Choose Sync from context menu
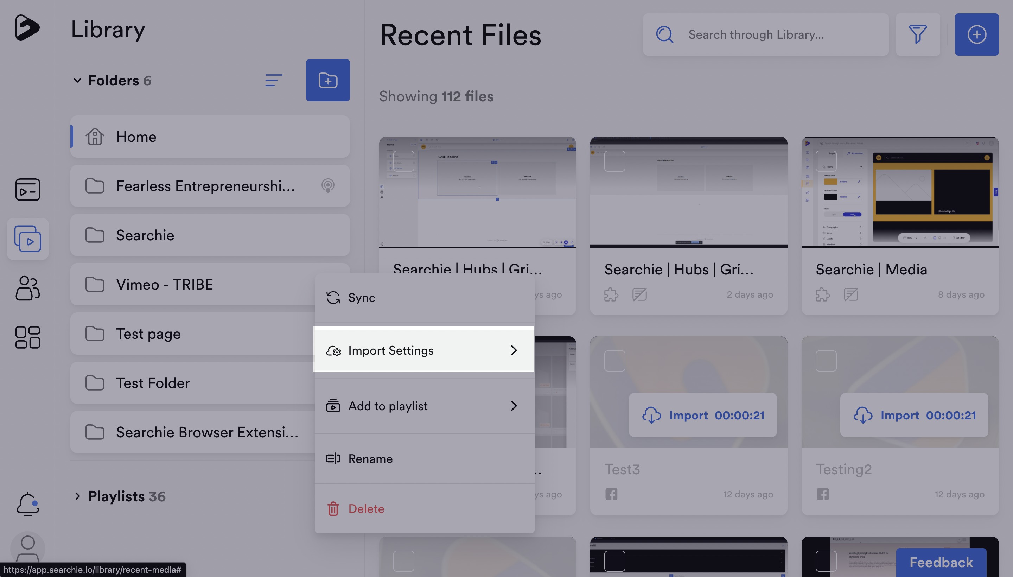This screenshot has height=577, width=1013. (x=424, y=298)
